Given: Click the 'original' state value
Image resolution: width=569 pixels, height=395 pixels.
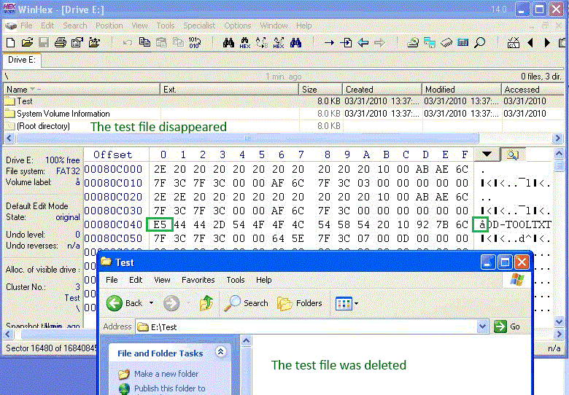Looking at the screenshot, I should click(x=68, y=217).
